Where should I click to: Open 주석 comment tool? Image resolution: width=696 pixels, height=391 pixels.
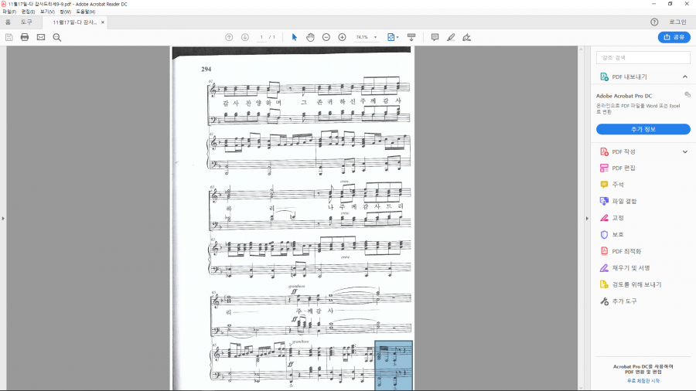618,185
